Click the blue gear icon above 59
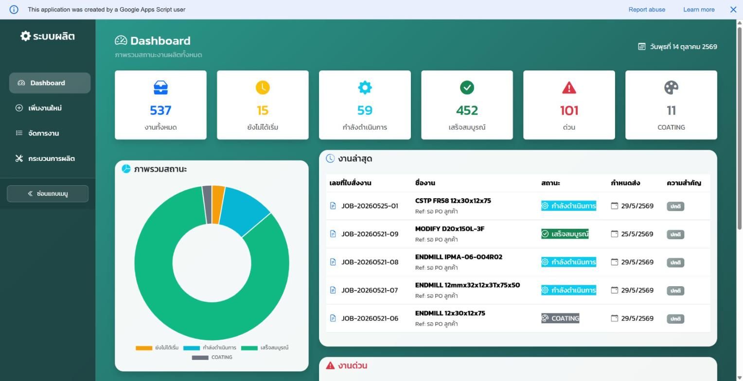The image size is (743, 381). (365, 87)
